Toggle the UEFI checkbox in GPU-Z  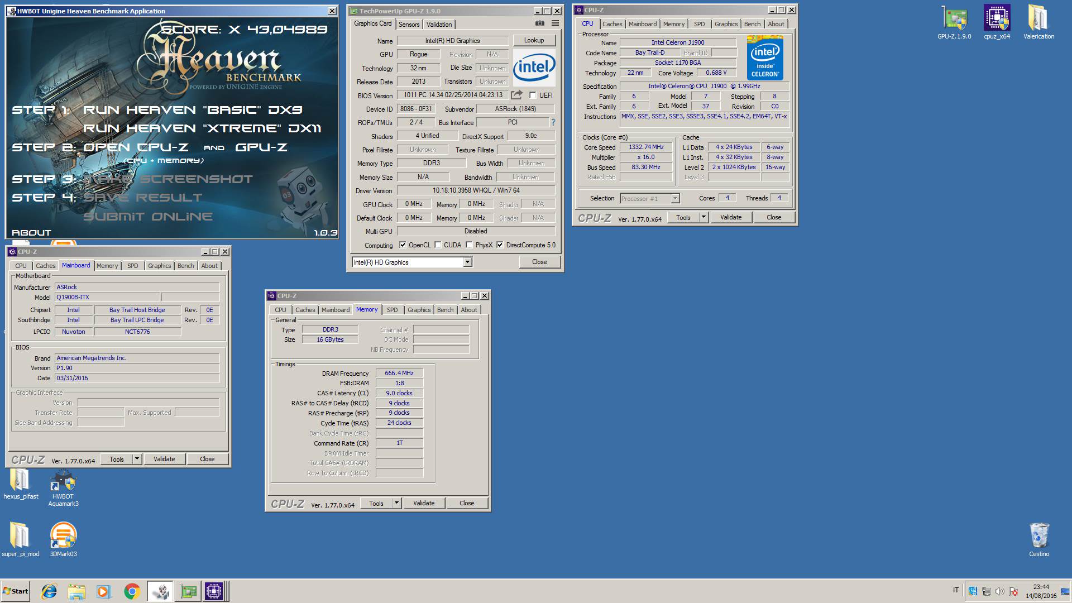click(533, 95)
